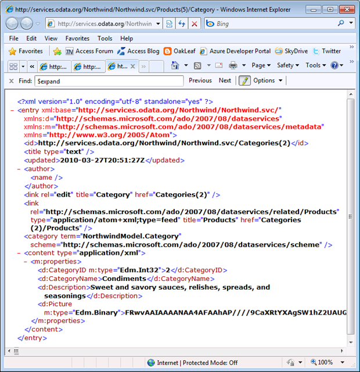Open the Azure Developer Portal favorite
The width and height of the screenshot is (360, 372).
[x=235, y=51]
